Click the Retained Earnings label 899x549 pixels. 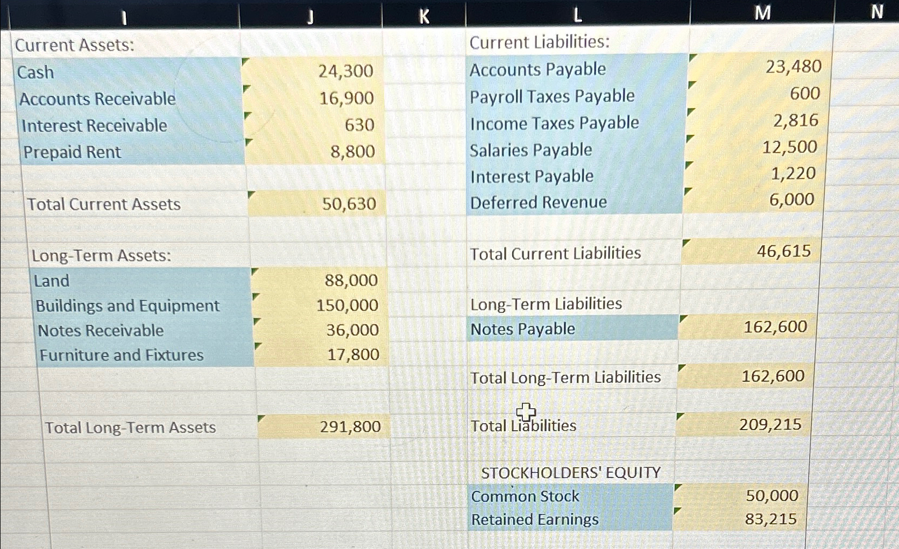pos(570,519)
